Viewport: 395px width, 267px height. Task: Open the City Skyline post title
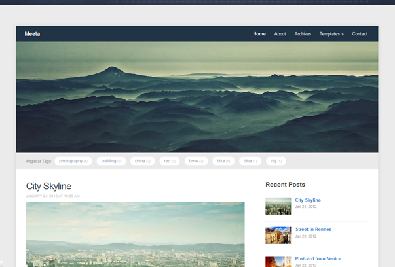(48, 187)
